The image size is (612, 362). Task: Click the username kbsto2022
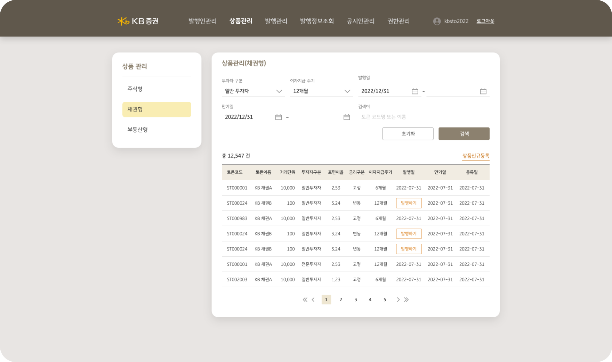click(x=456, y=21)
